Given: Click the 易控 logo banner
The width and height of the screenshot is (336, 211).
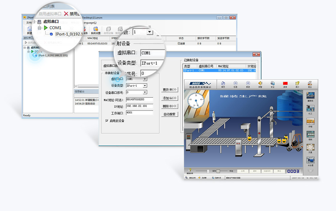Looking at the screenshot, I should [x=200, y=84].
